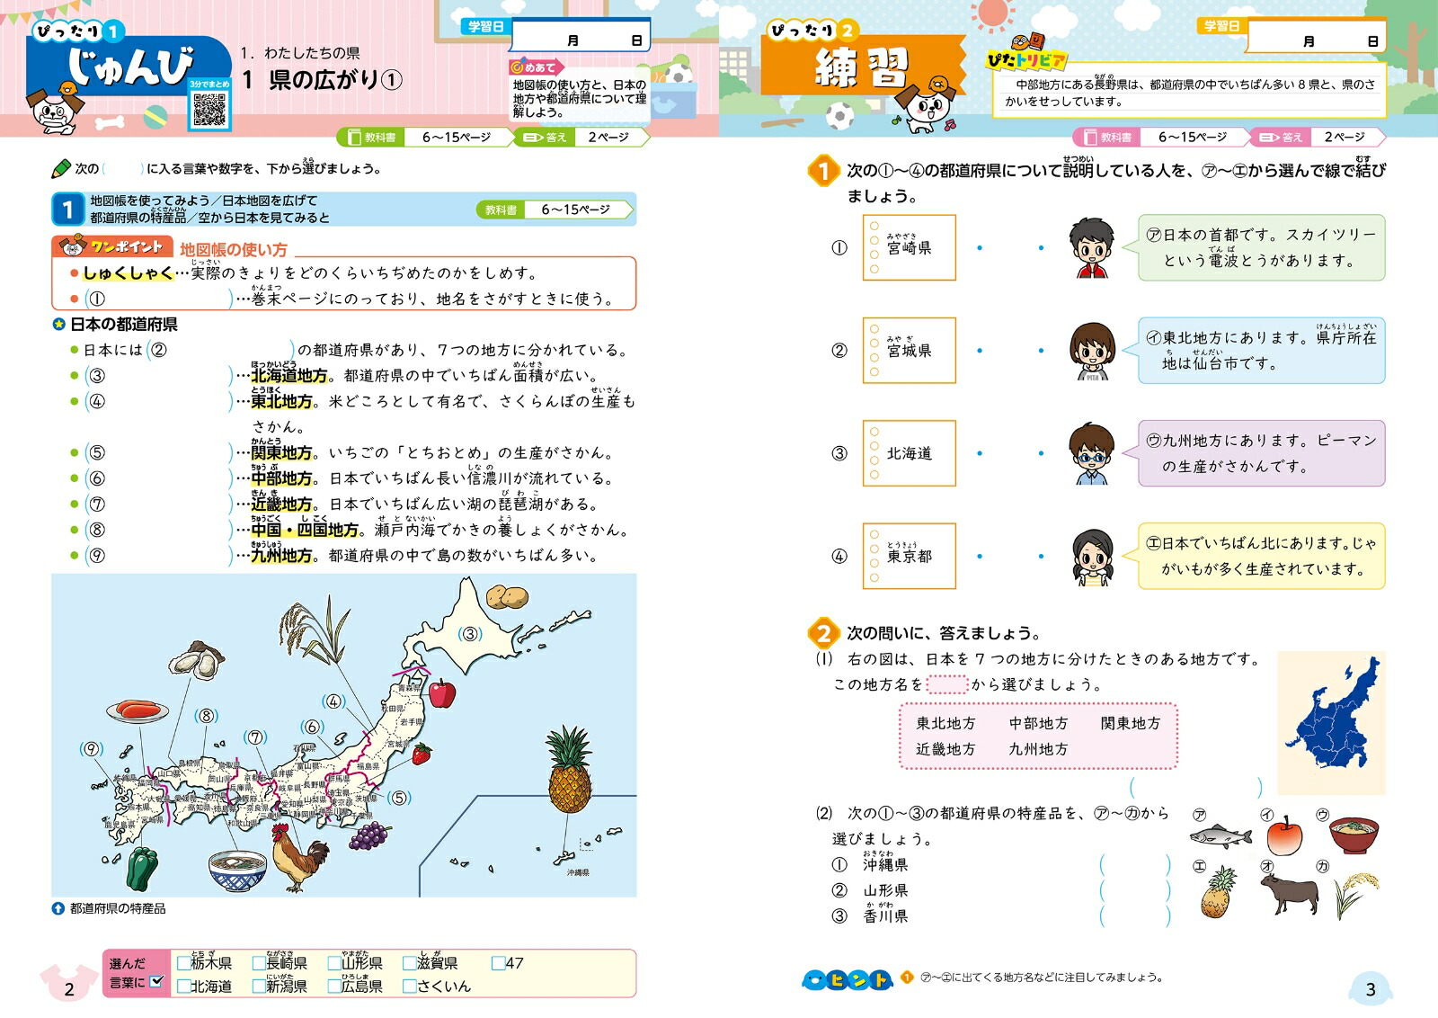
Task: Select the pineapple picture labeled エ
Action: point(1218,891)
